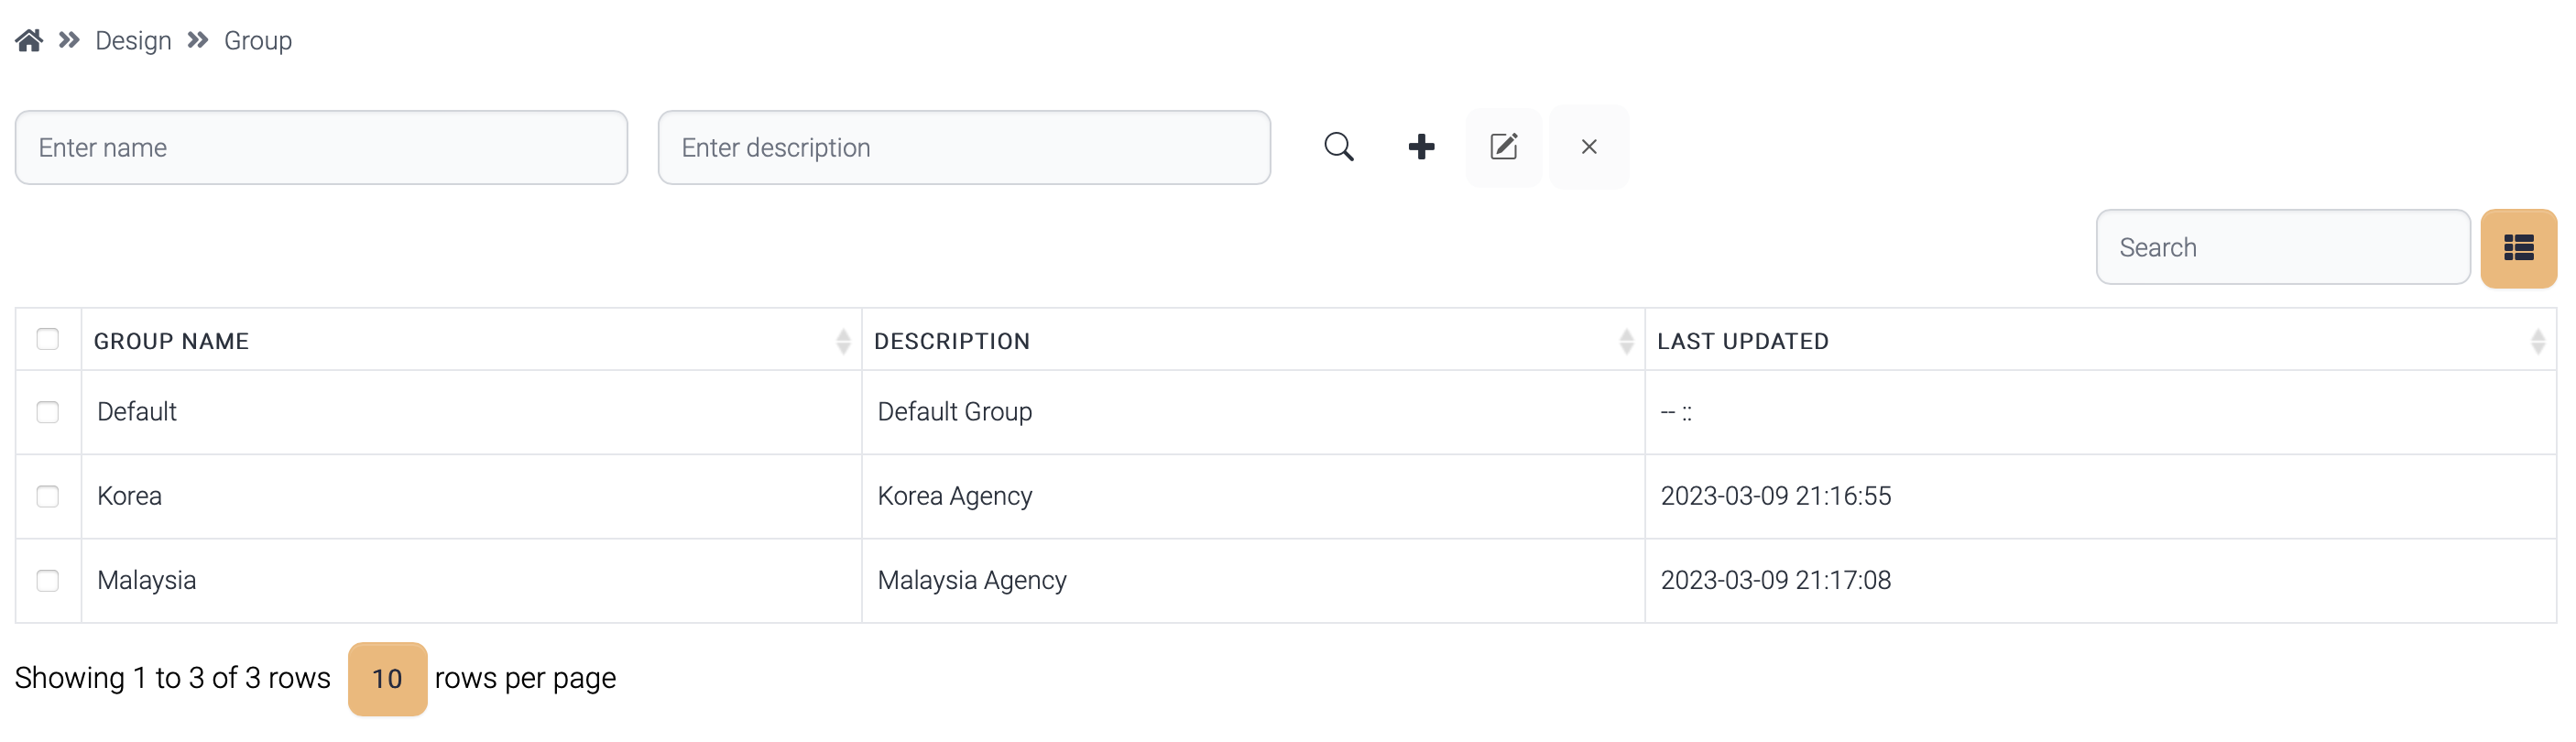The image size is (2576, 742).
Task: Sort by Group Name column arrows
Action: (x=842, y=341)
